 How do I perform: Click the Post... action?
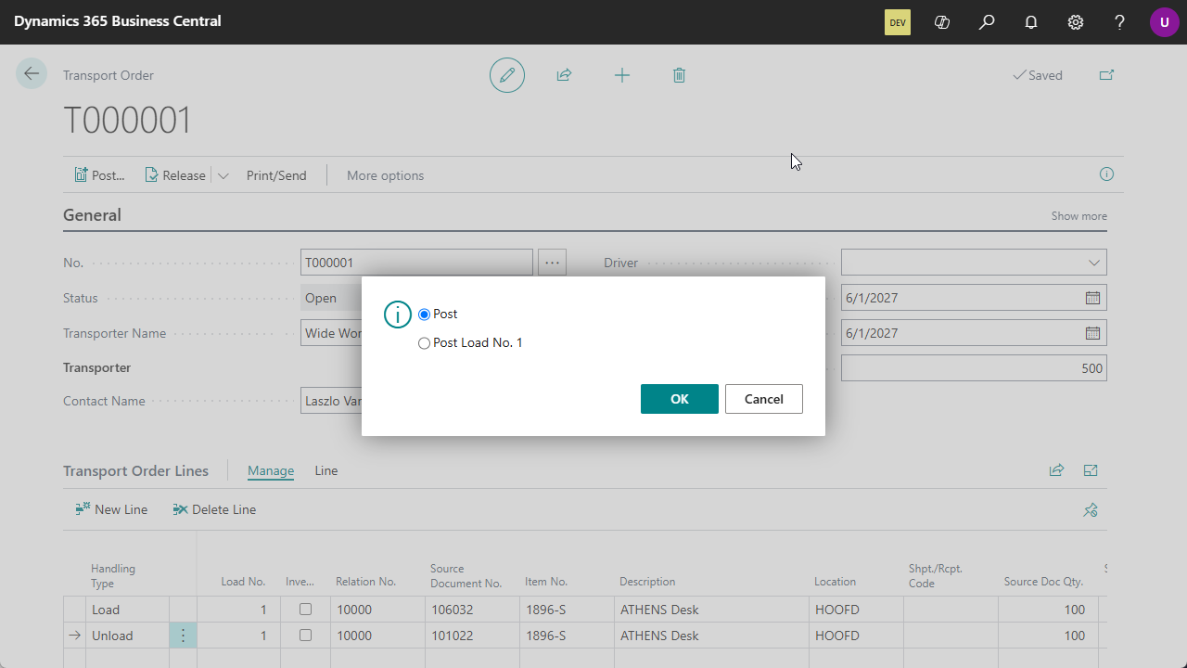[99, 175]
